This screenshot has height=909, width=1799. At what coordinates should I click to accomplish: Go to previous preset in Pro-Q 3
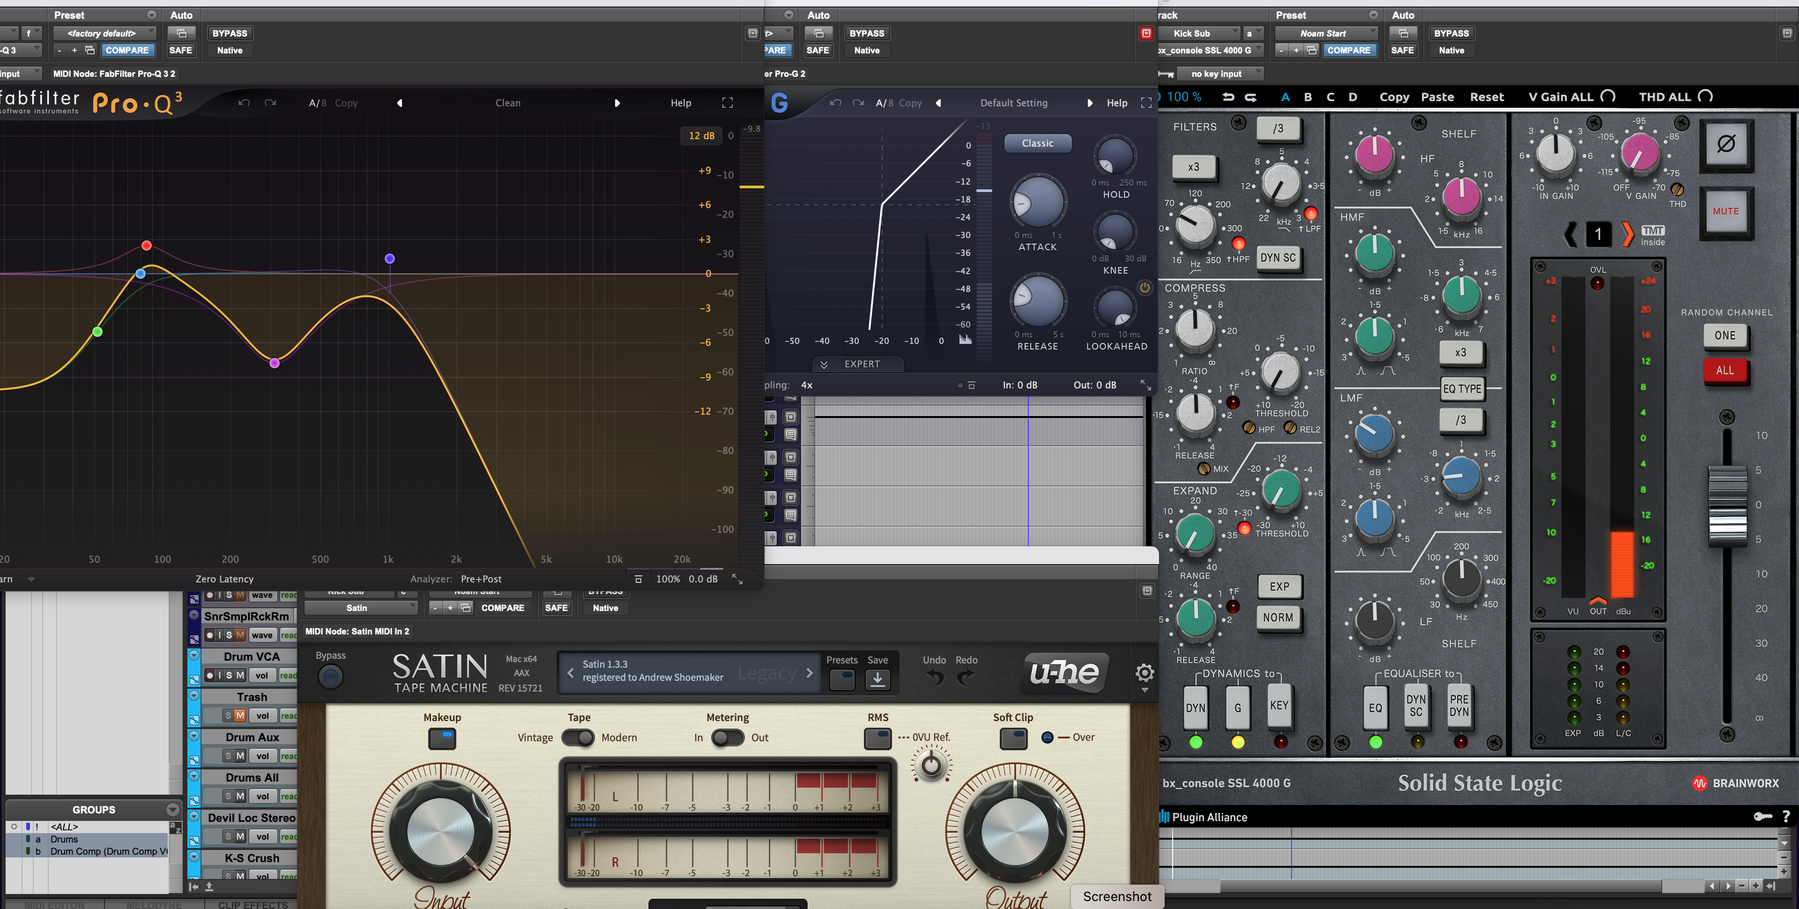[x=400, y=103]
